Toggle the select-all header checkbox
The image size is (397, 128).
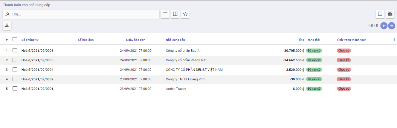[15, 39]
